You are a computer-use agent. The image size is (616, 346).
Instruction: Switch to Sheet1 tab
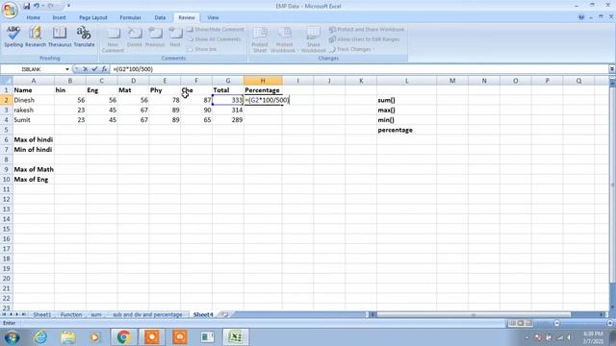tap(42, 314)
